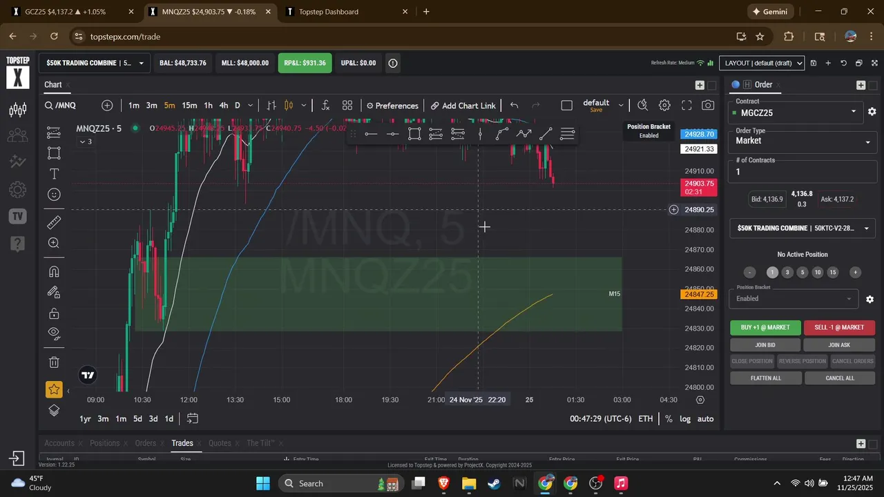
Task: Expand the timeframe interval dropdown arrow
Action: coord(251,106)
